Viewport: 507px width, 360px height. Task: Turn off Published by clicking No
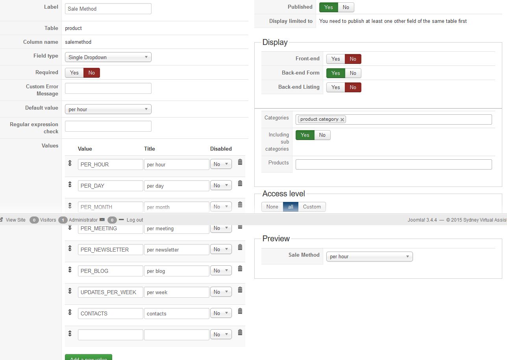coord(346,7)
